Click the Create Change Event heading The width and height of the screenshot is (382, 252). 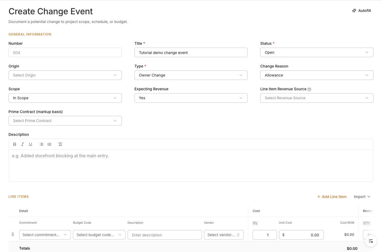click(51, 11)
